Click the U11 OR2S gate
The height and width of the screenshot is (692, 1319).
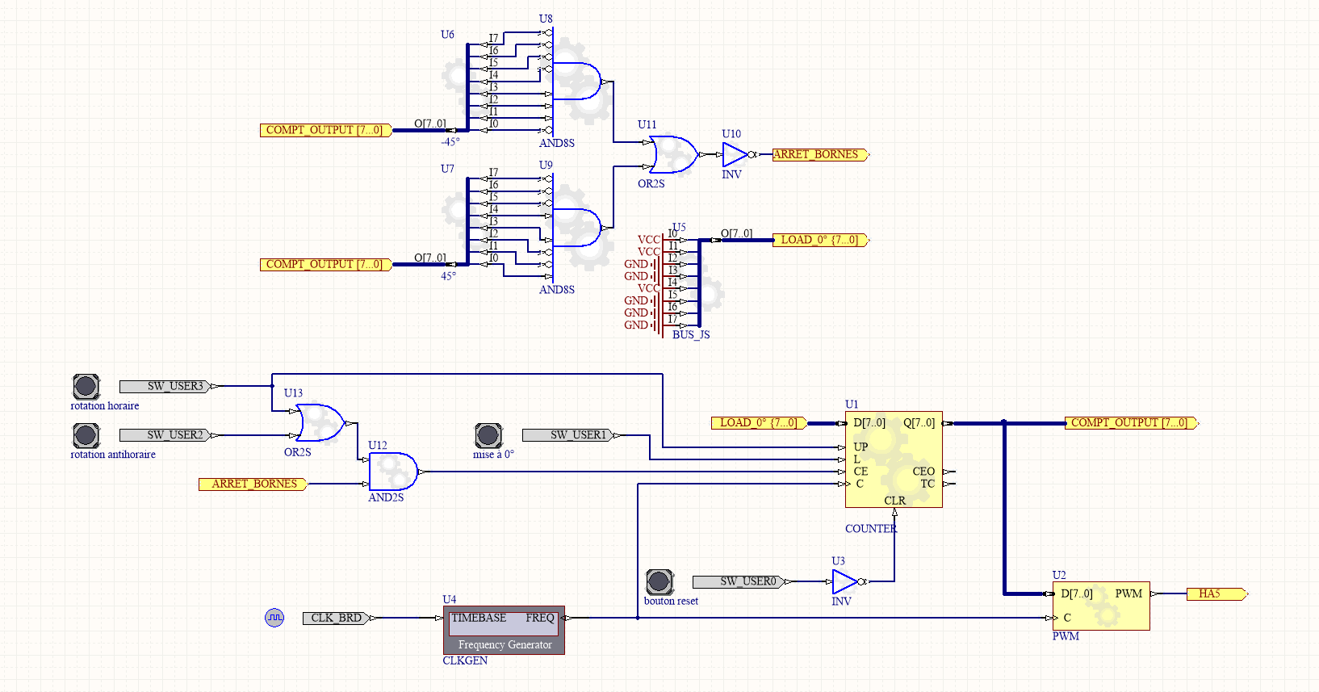(x=672, y=154)
